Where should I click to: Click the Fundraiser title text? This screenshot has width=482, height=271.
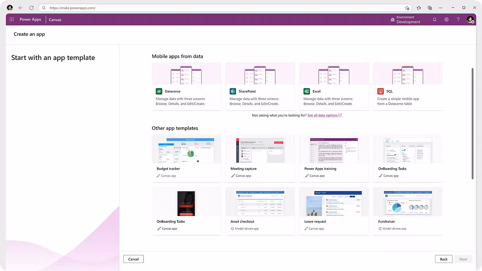[x=386, y=221]
